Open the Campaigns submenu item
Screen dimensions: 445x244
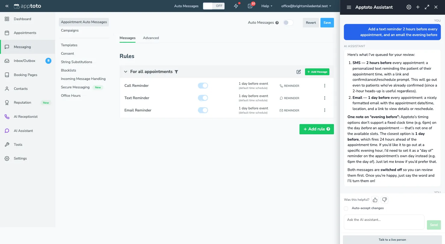[x=70, y=30]
